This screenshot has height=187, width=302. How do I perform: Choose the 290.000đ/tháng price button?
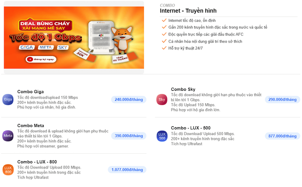[282, 100]
